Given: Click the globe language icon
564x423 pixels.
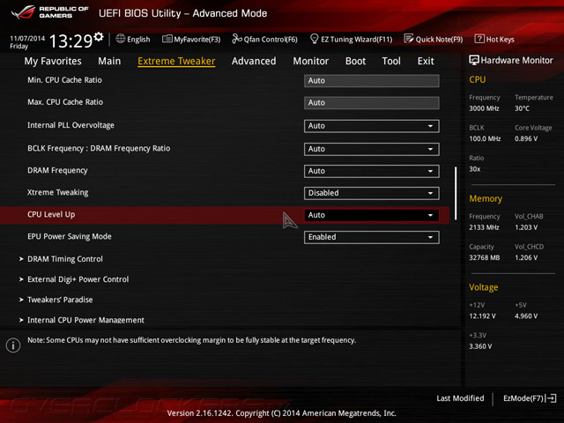Looking at the screenshot, I should tap(121, 39).
